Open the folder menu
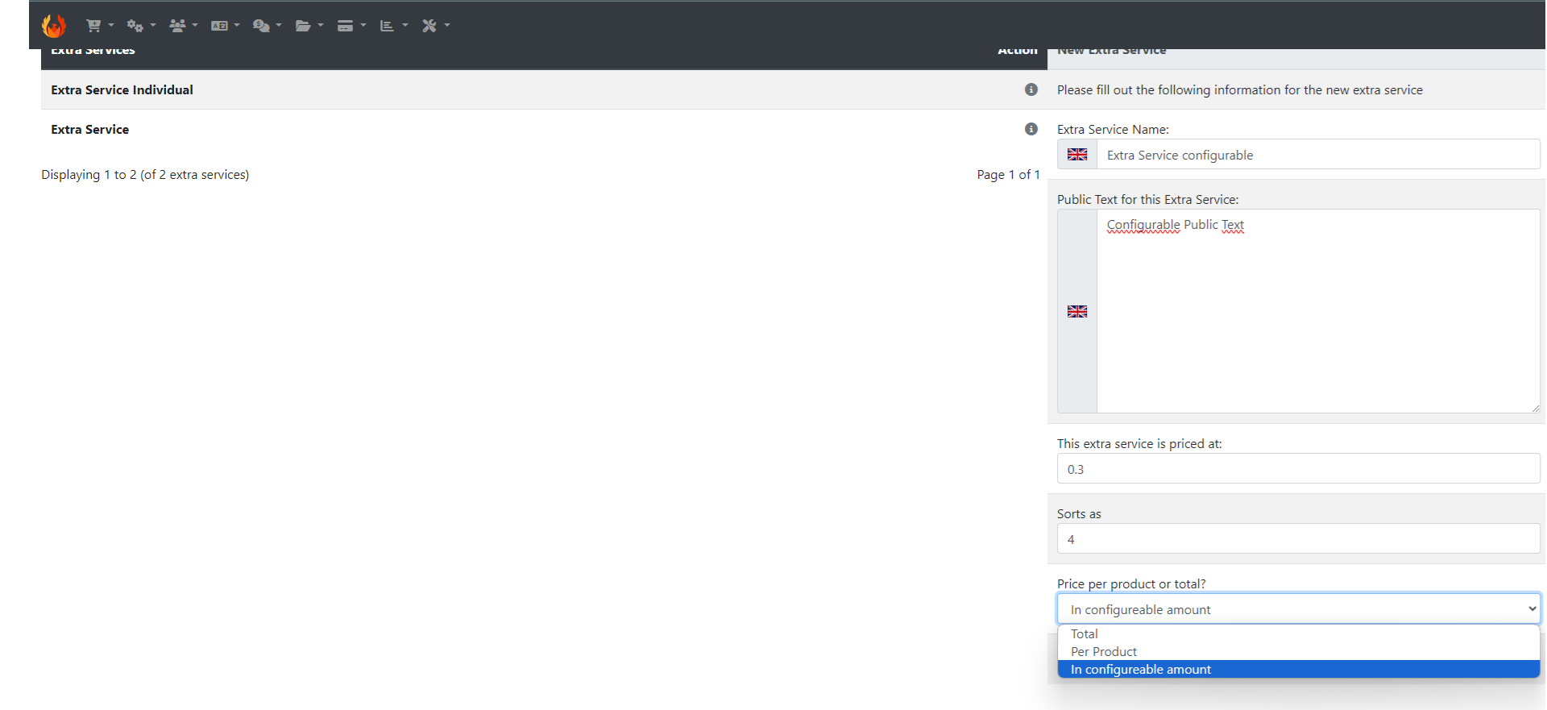 coord(309,26)
